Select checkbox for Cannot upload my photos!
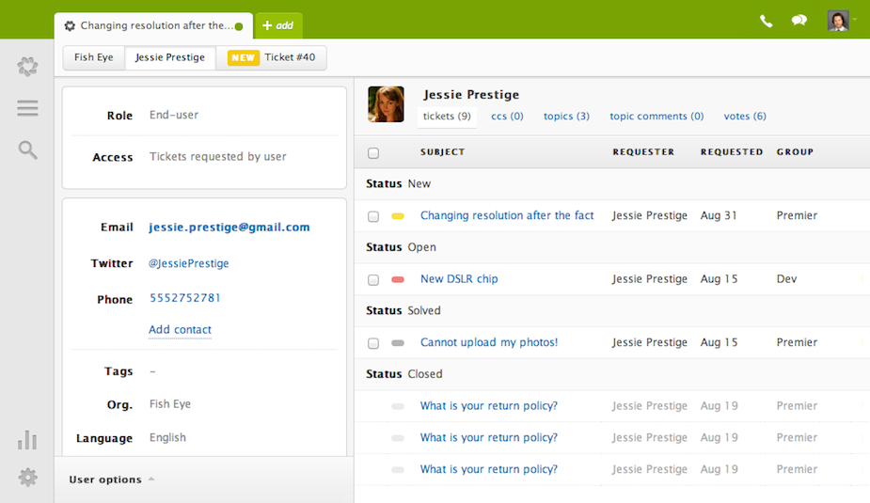 coord(373,344)
